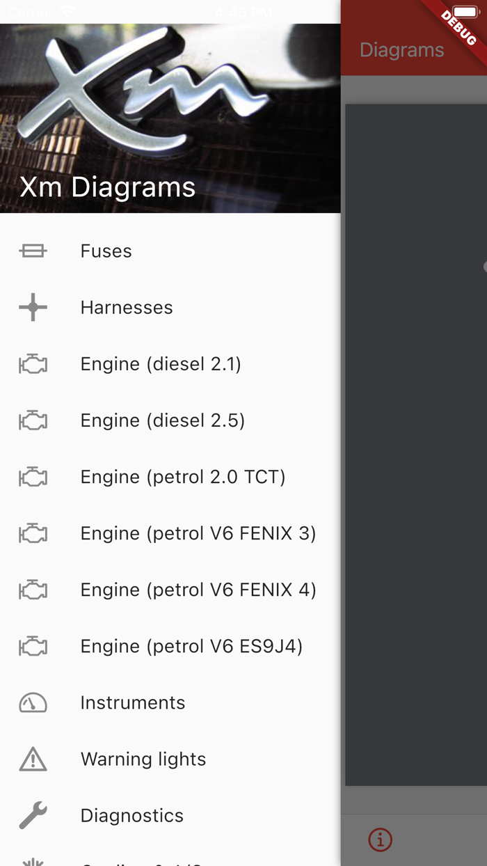Select the engine icon for petrol 2.0 TCT
The height and width of the screenshot is (866, 487).
33,477
